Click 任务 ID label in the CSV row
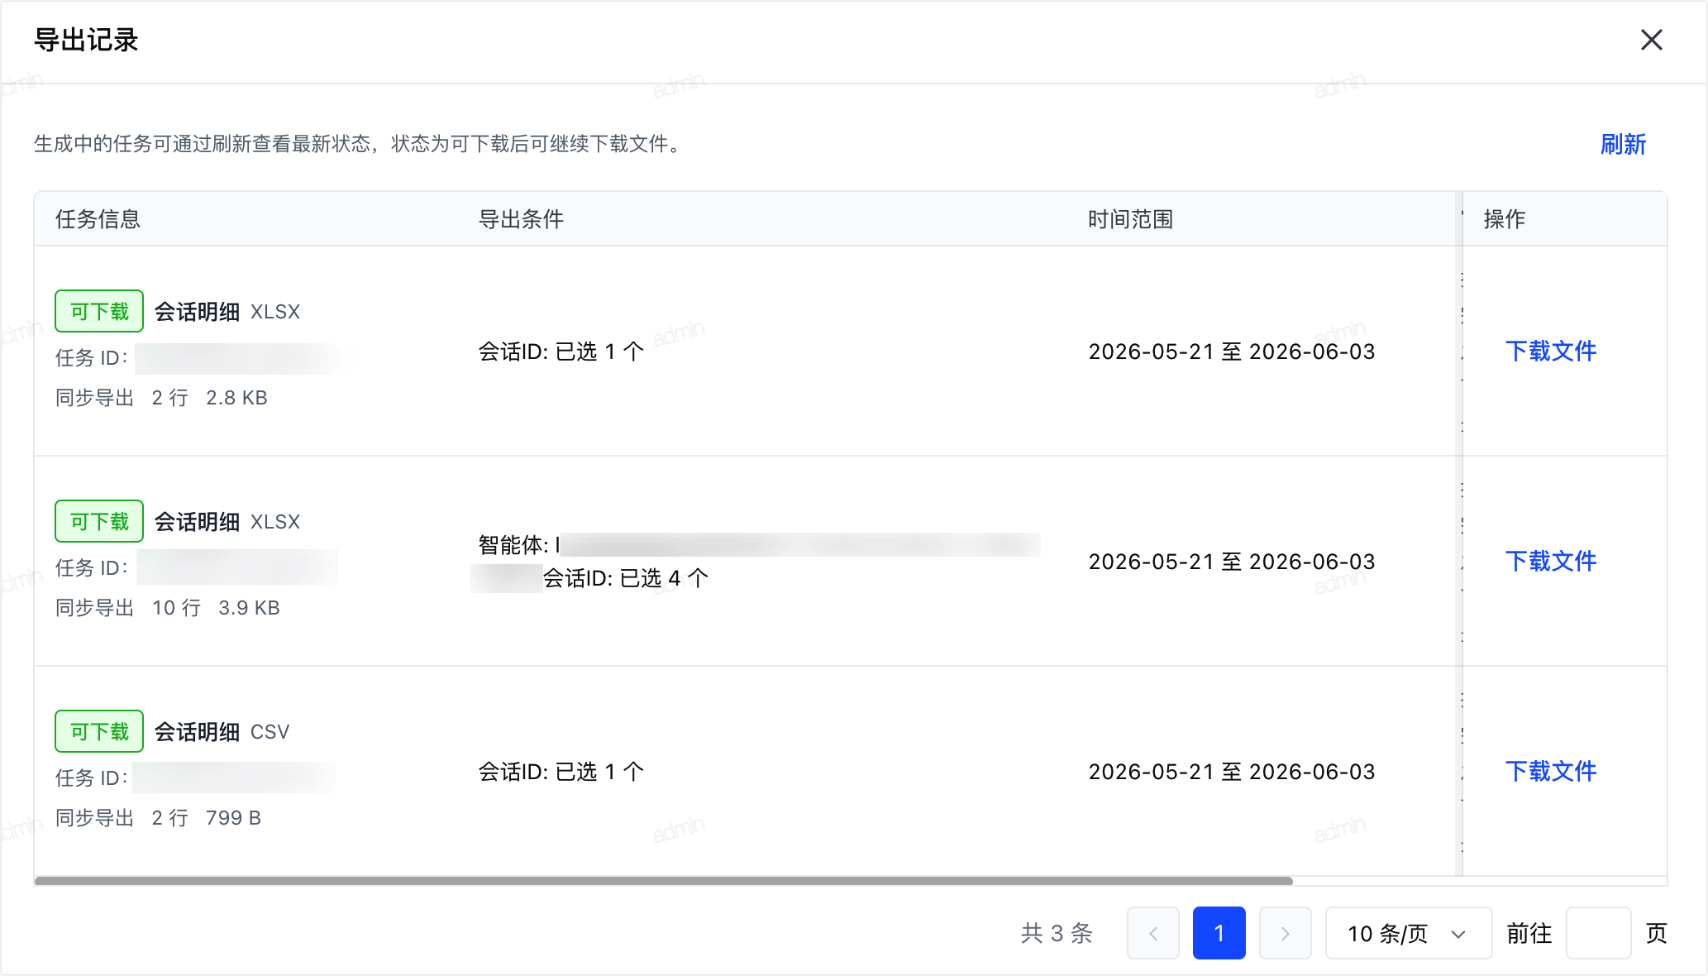1708x976 pixels. tap(92, 778)
